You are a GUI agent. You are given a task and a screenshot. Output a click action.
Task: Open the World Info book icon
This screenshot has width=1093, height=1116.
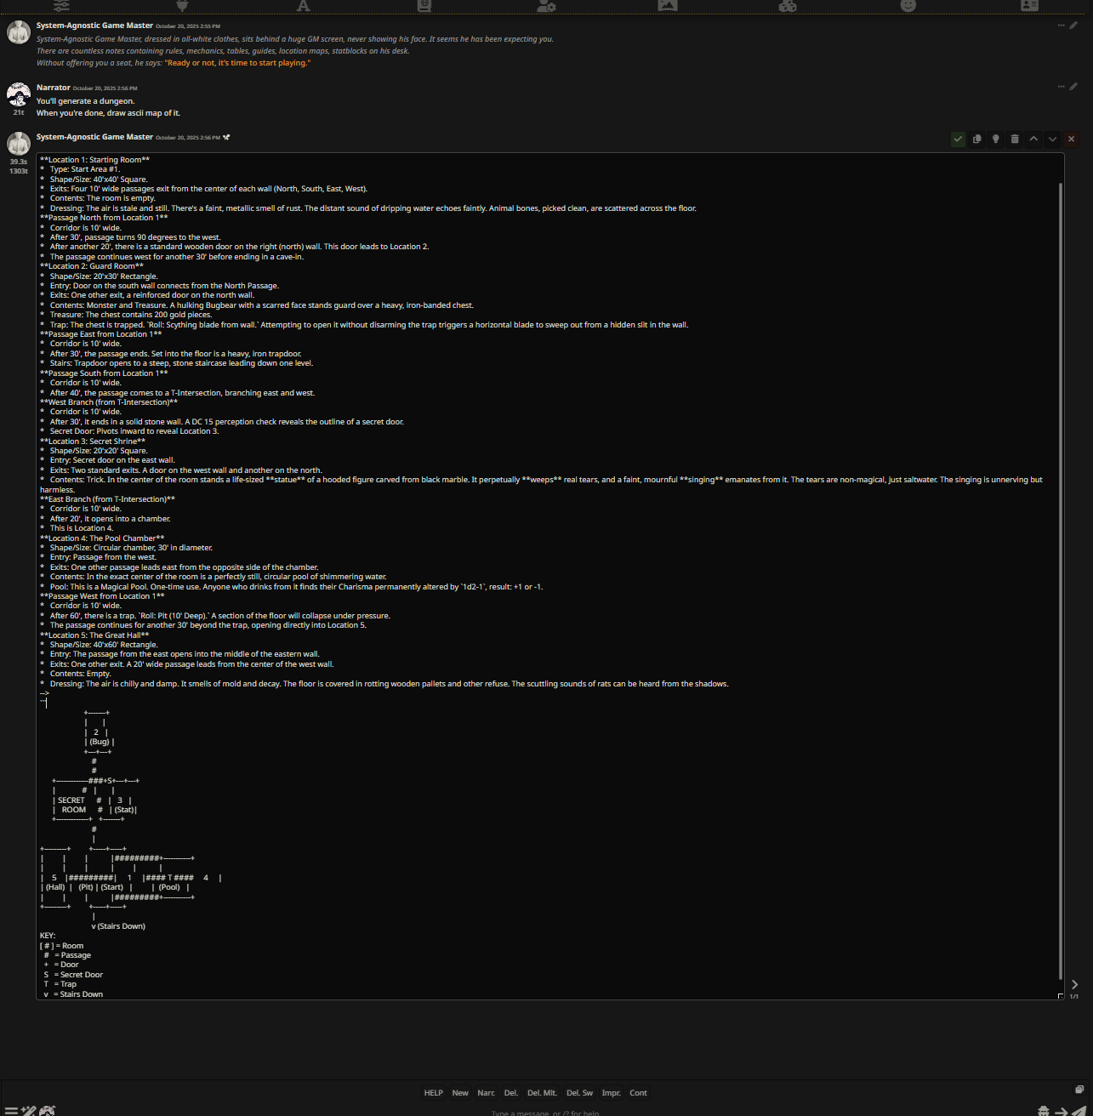(424, 5)
